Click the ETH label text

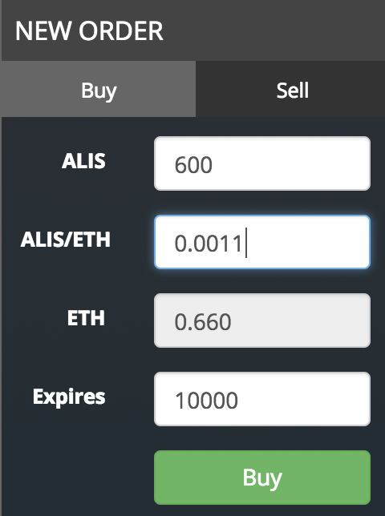(86, 318)
